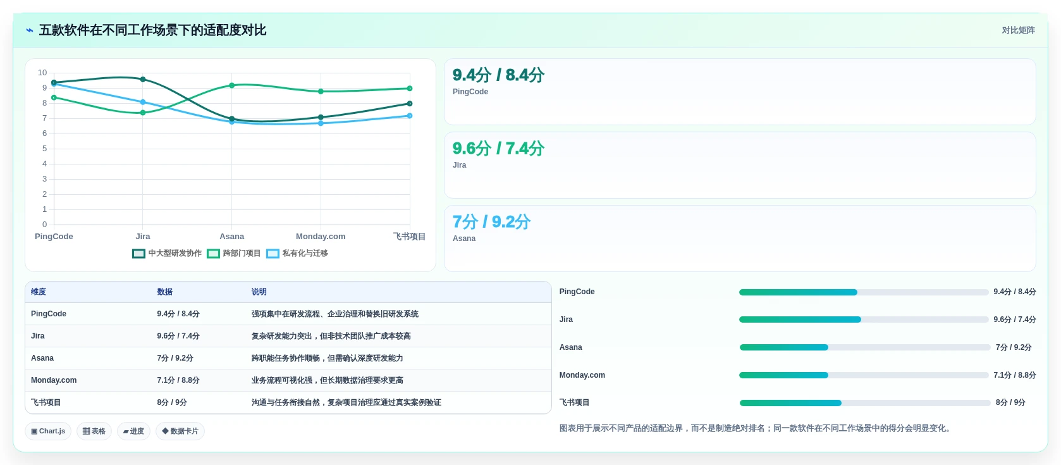Viewport: 1061px width, 465px height.
Task: Click the title 五款软件在不同工作场景下的适配度对比
Action: [x=153, y=30]
